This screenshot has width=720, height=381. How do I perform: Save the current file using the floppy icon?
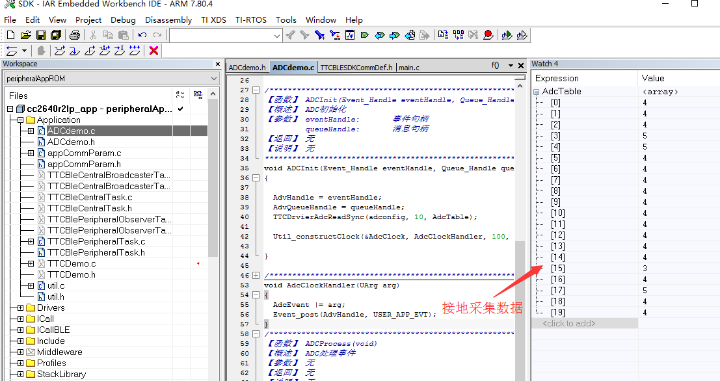point(41,35)
